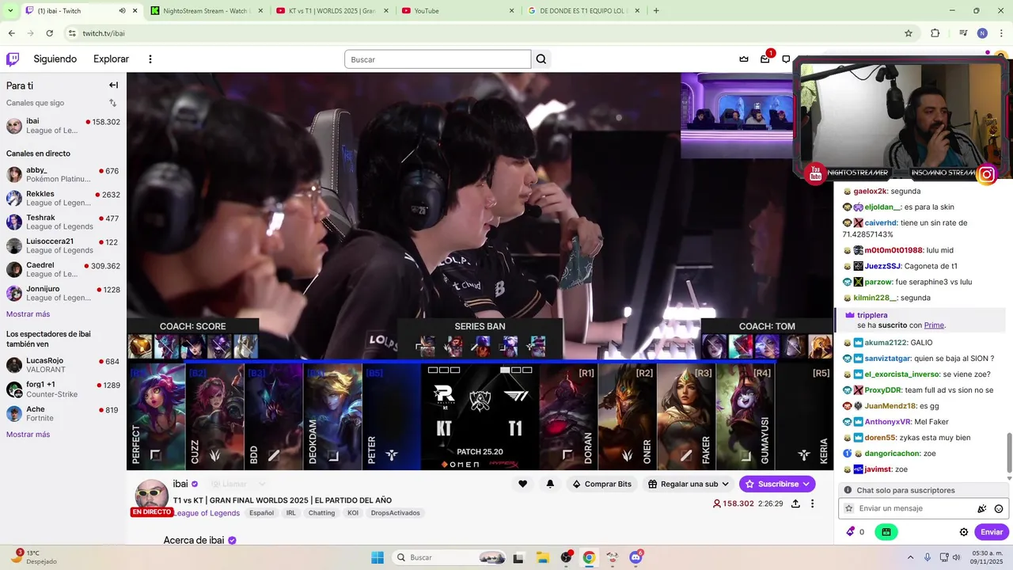Open notifications inbox with red badge
This screenshot has height=570, width=1013.
(x=765, y=59)
